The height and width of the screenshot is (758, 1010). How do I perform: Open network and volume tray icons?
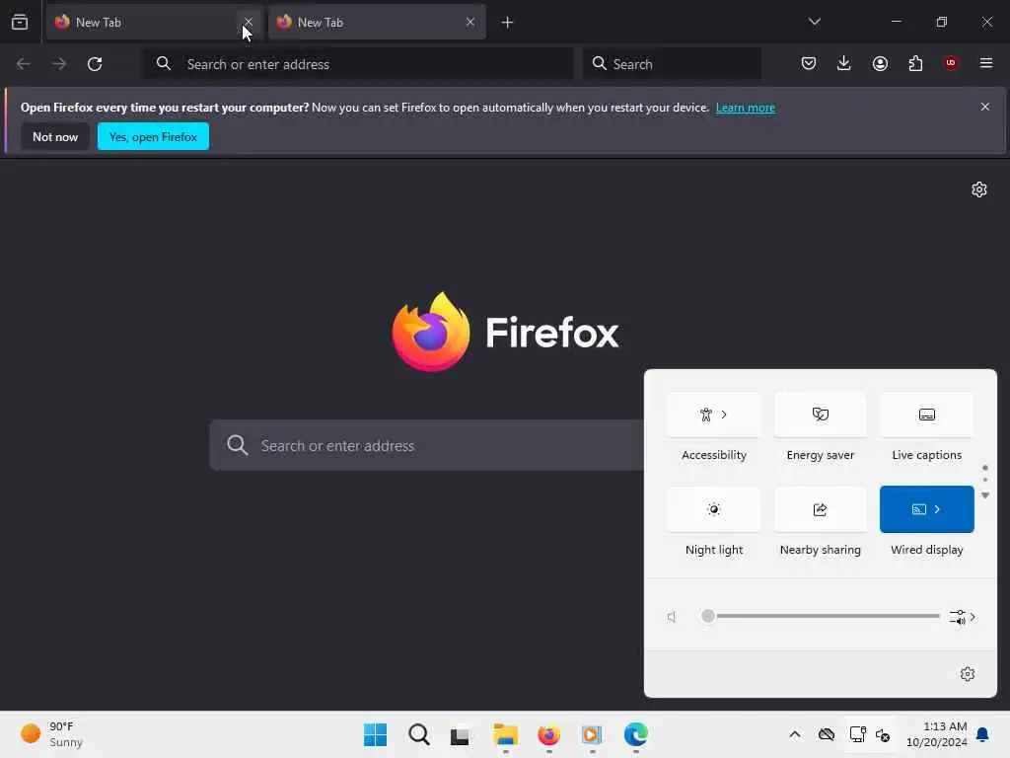pos(870,734)
